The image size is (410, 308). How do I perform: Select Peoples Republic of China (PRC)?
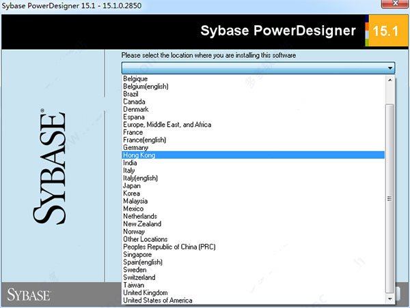click(x=253, y=247)
